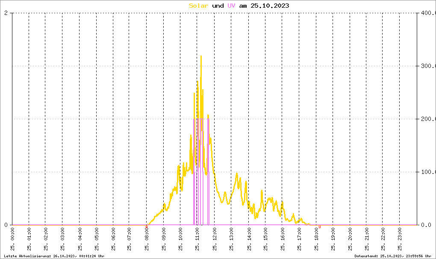Screen dimensions: 436x259
Task: Click the time label "25. 22:00"
Action: coord(383,239)
